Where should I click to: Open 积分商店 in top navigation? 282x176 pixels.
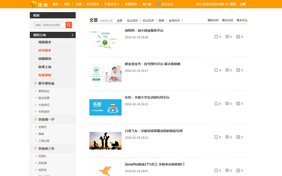point(93,4)
